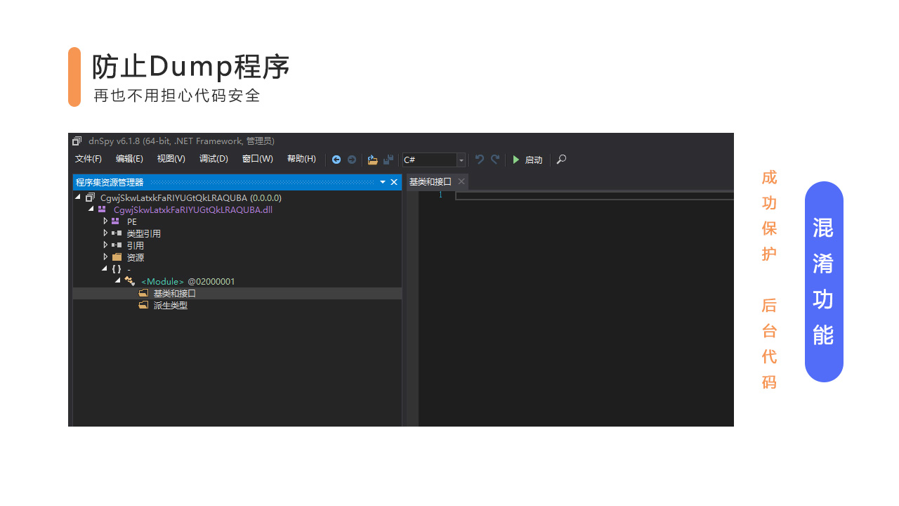The width and height of the screenshot is (899, 506).
Task: Expand the 资源 tree node
Action: click(x=105, y=257)
